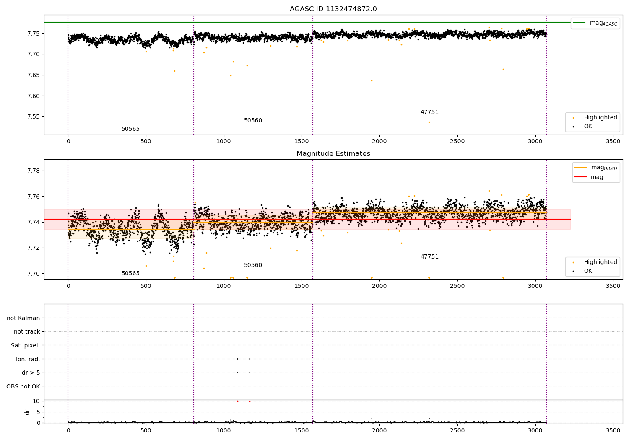Click the 'Sat. pixel.' axis label
Screen dimensions: 629x440
click(x=26, y=346)
